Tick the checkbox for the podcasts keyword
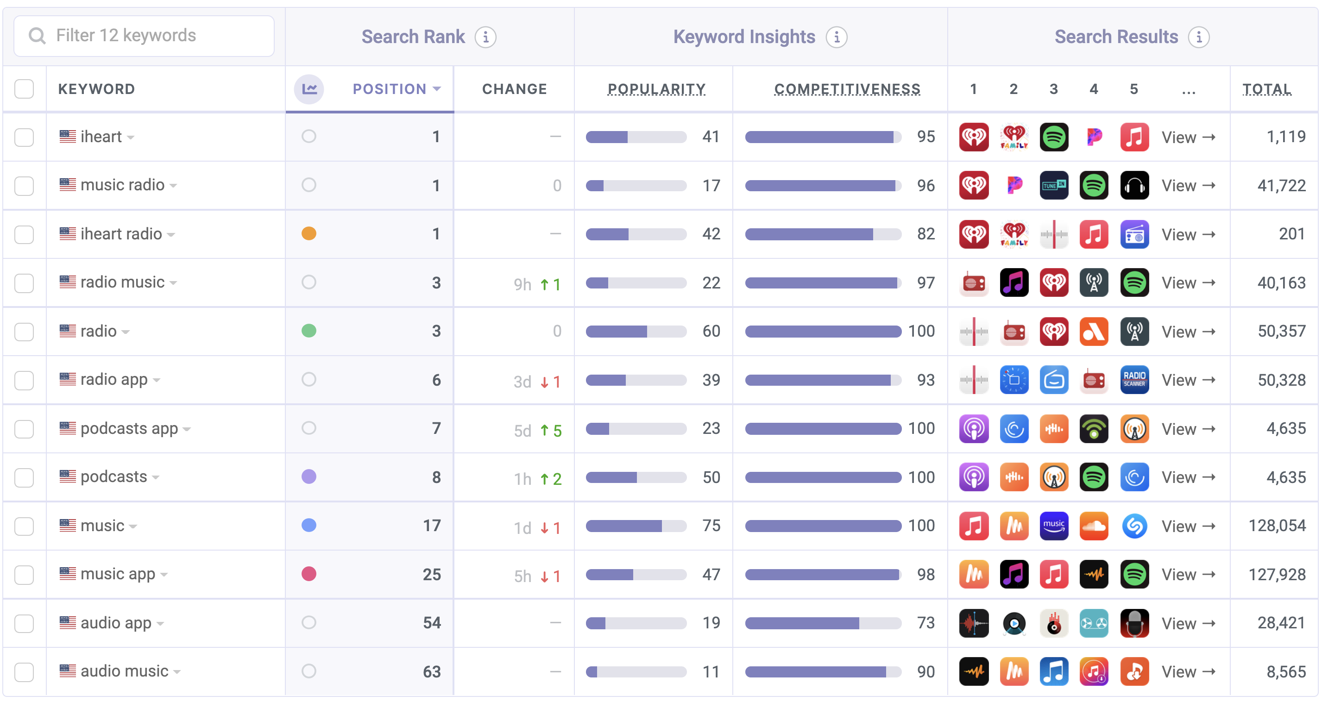The width and height of the screenshot is (1322, 702). click(24, 478)
